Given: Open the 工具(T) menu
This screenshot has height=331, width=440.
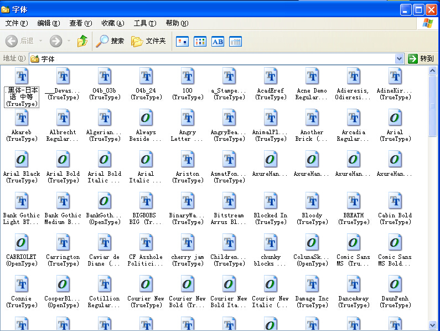Looking at the screenshot, I should 144,23.
